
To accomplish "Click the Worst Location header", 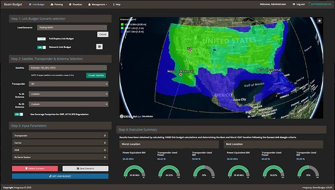I will click(x=169, y=144).
